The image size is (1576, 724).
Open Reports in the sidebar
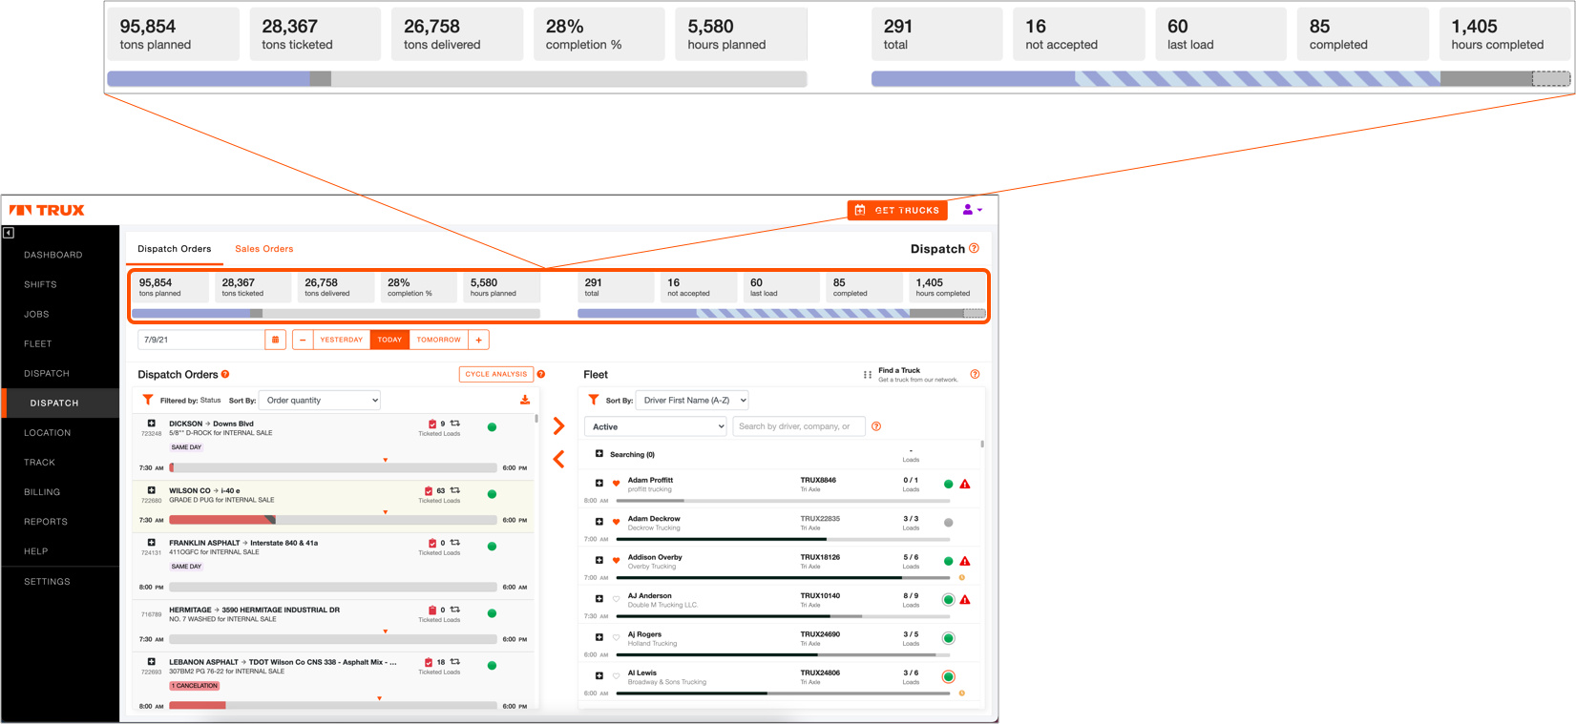pos(46,522)
